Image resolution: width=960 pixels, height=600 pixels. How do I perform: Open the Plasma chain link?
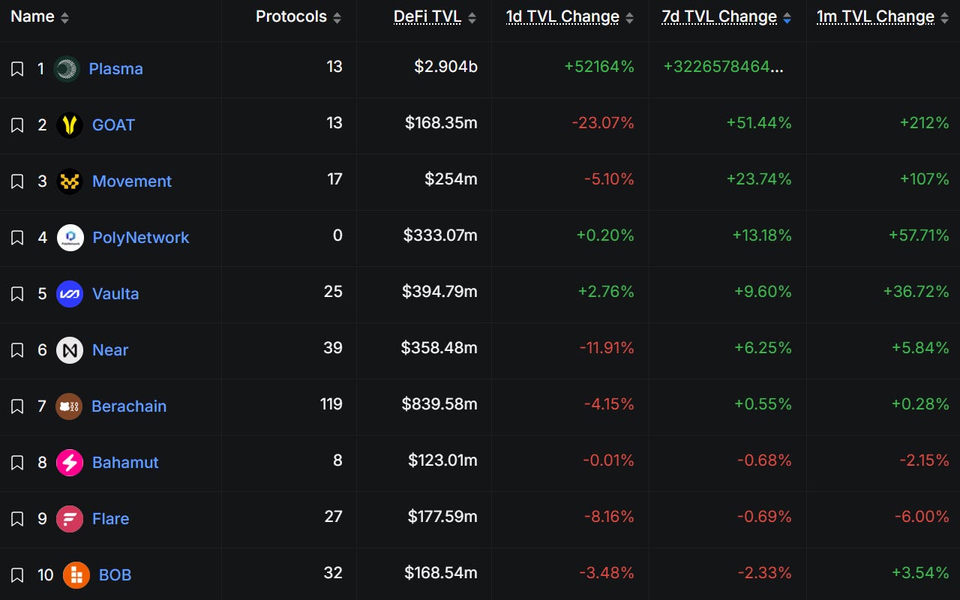[115, 69]
